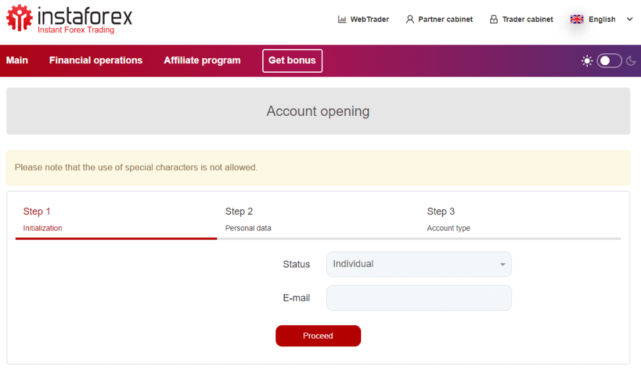Image resolution: width=641 pixels, height=369 pixels.
Task: Expand the English language chevron
Action: pyautogui.click(x=630, y=19)
